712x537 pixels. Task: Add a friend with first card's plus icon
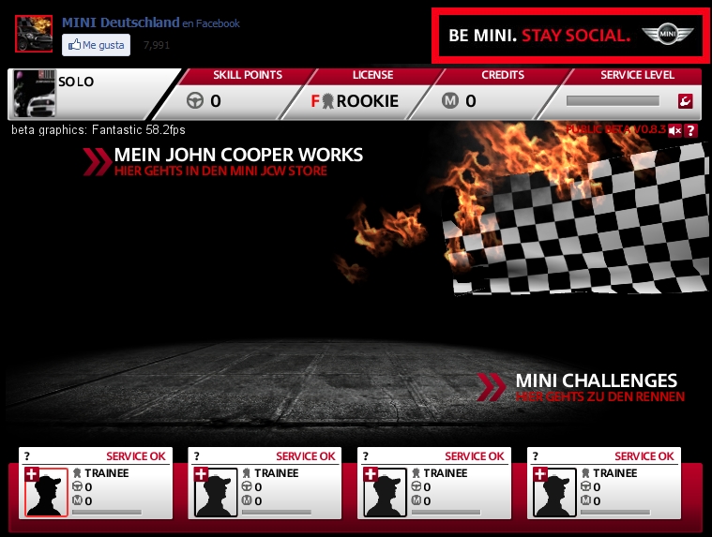click(x=31, y=474)
